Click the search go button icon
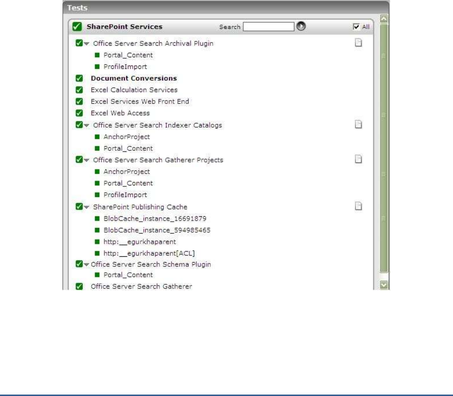The image size is (453, 396). point(301,26)
